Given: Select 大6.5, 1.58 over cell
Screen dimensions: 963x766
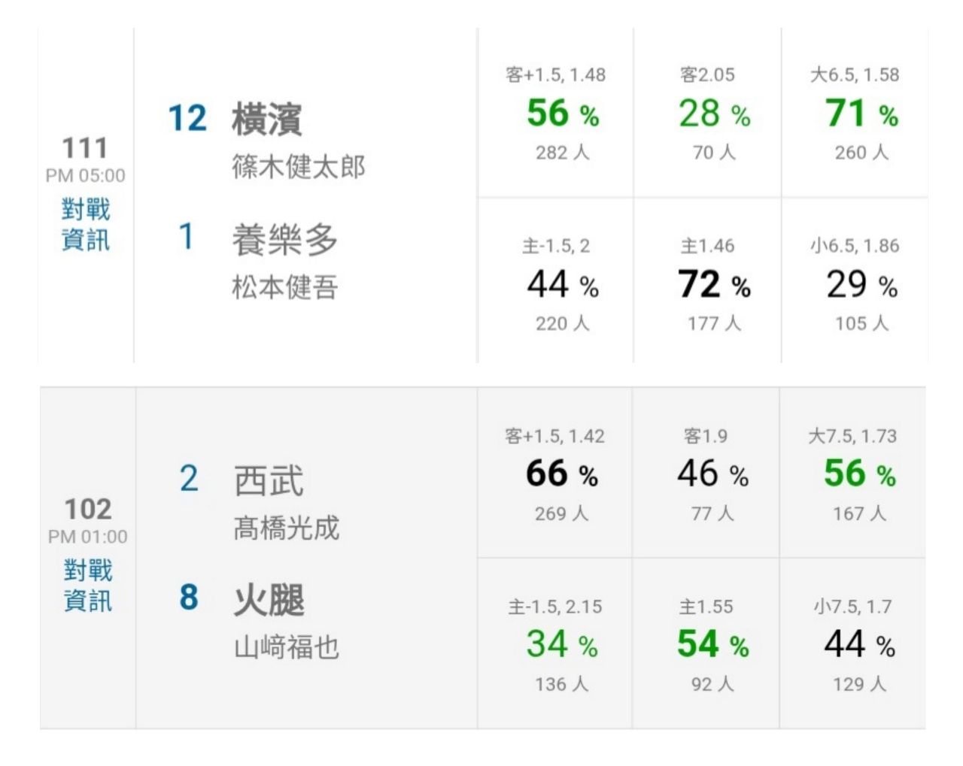Looking at the screenshot, I should (855, 113).
